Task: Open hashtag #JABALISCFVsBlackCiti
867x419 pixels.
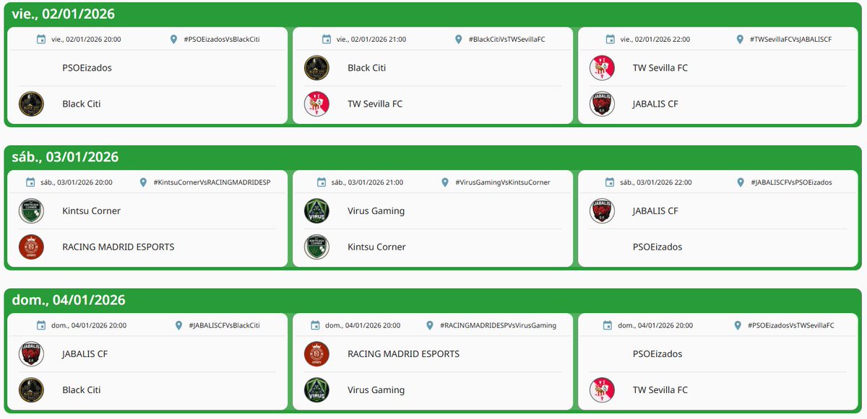Action: [225, 326]
